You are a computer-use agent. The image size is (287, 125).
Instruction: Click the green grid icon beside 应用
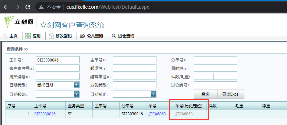click(x=28, y=36)
